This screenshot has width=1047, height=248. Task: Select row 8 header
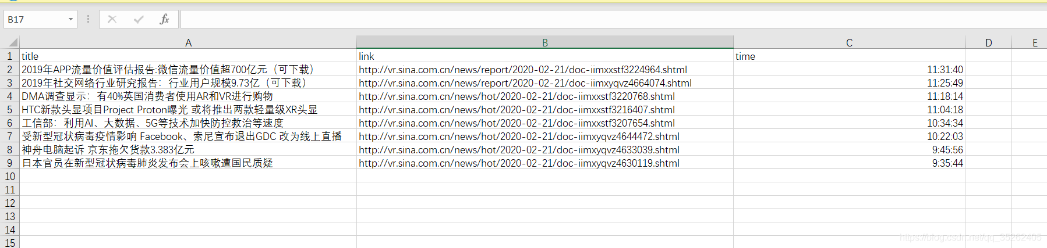pos(10,150)
